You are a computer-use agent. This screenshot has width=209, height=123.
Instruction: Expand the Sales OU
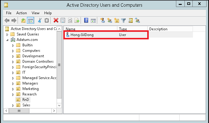point(13,105)
